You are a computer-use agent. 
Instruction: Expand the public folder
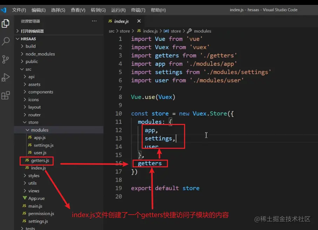click(59, 61)
